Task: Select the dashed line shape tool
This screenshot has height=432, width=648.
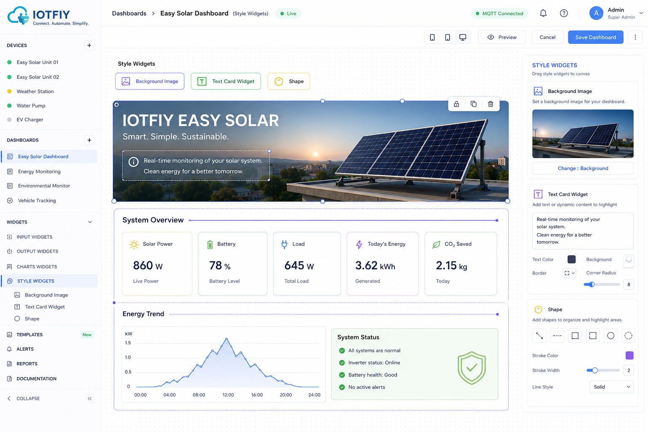Action: coord(557,336)
